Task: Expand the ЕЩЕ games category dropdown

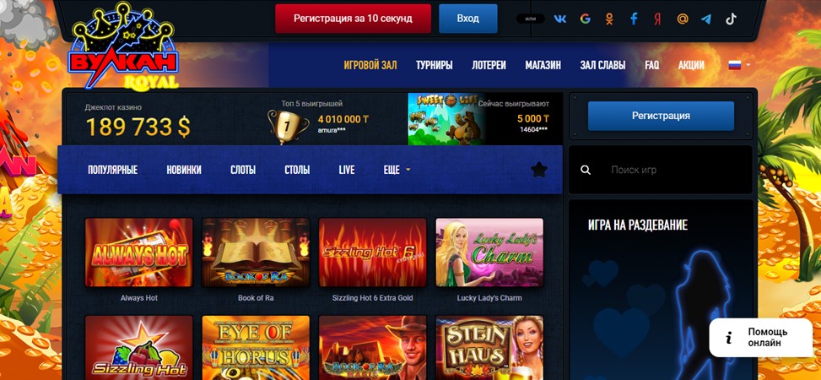Action: click(x=397, y=170)
